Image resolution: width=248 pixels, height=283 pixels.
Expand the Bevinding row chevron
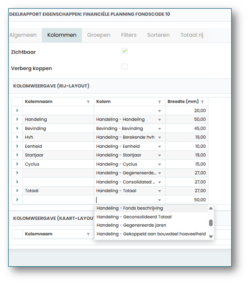[17, 128]
